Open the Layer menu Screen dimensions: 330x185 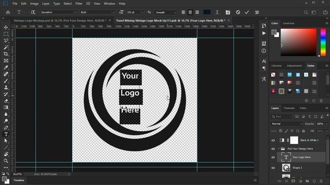(x=46, y=4)
